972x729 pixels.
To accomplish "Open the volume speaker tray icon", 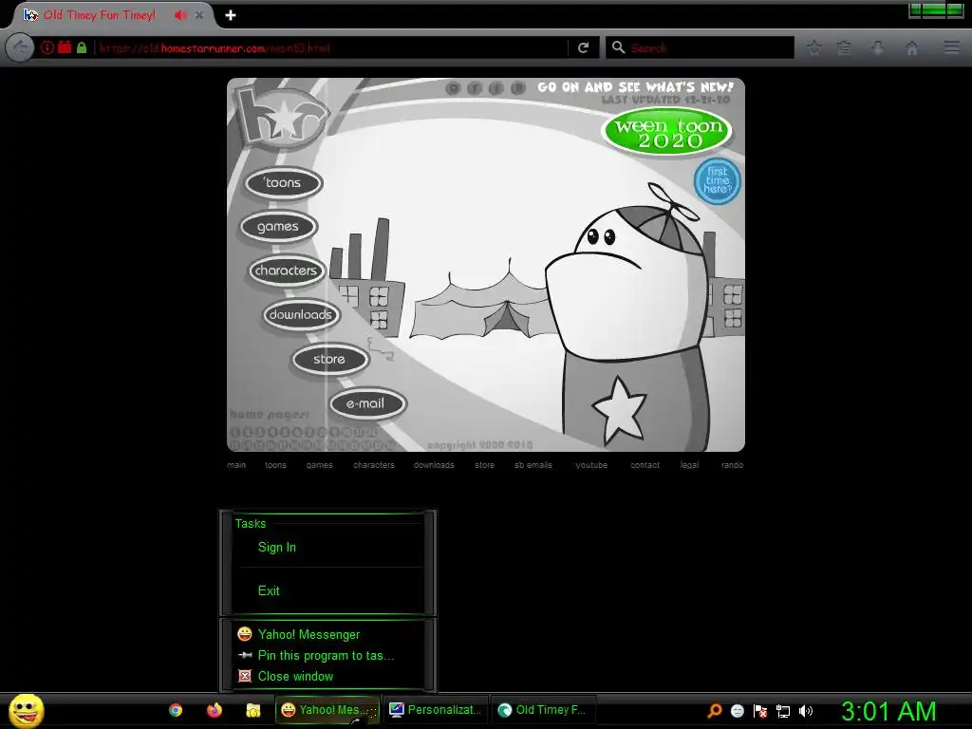I will tap(805, 711).
